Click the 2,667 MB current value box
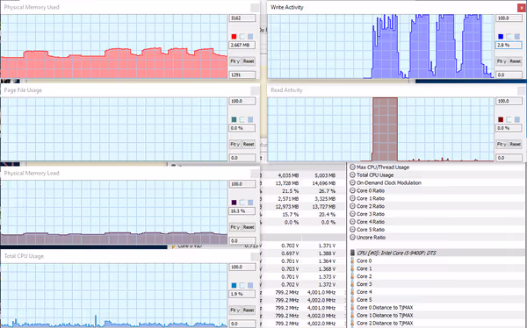 click(x=242, y=45)
